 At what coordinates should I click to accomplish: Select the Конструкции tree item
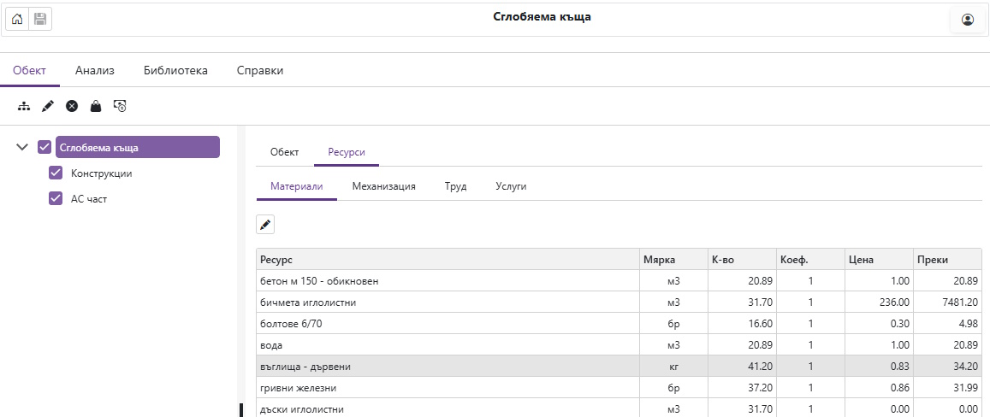pyautogui.click(x=101, y=173)
